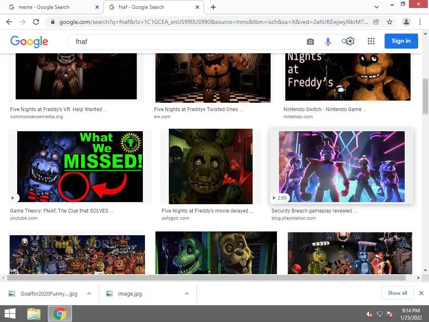Open Chrome profile avatar
Viewport: 429px width, 322px height.
click(x=406, y=22)
